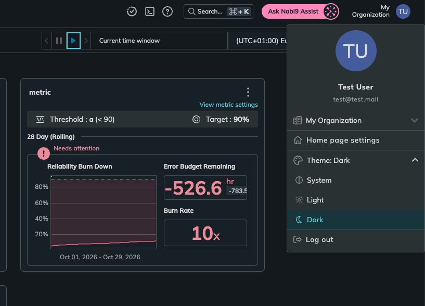Click the metric card title
Viewport: 425px width, 306px height.
tap(40, 92)
